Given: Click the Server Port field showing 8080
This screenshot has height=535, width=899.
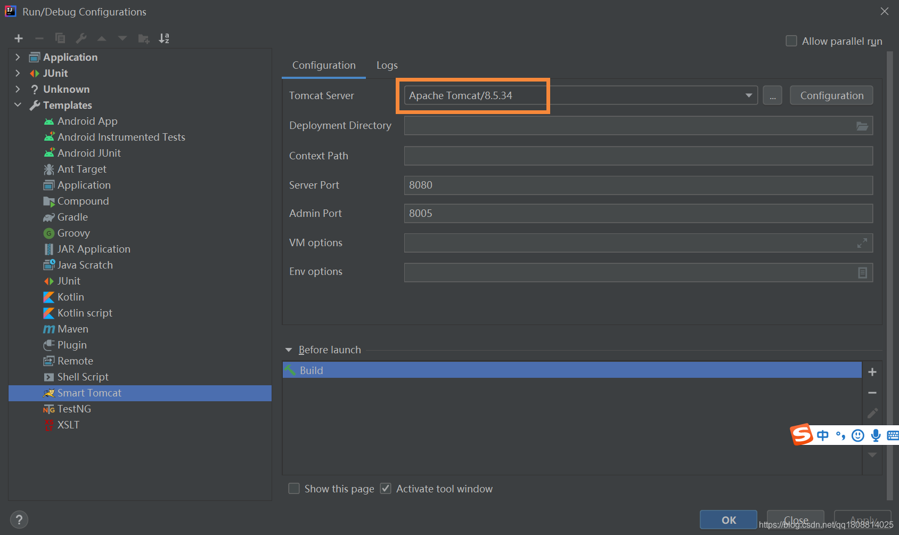Looking at the screenshot, I should pos(638,185).
